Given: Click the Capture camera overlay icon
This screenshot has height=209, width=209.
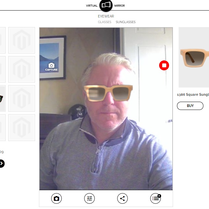Looking at the screenshot, I should tap(51, 67).
